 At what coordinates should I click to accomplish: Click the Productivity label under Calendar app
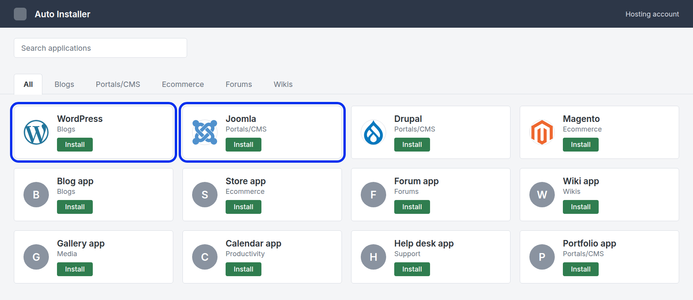click(x=245, y=254)
